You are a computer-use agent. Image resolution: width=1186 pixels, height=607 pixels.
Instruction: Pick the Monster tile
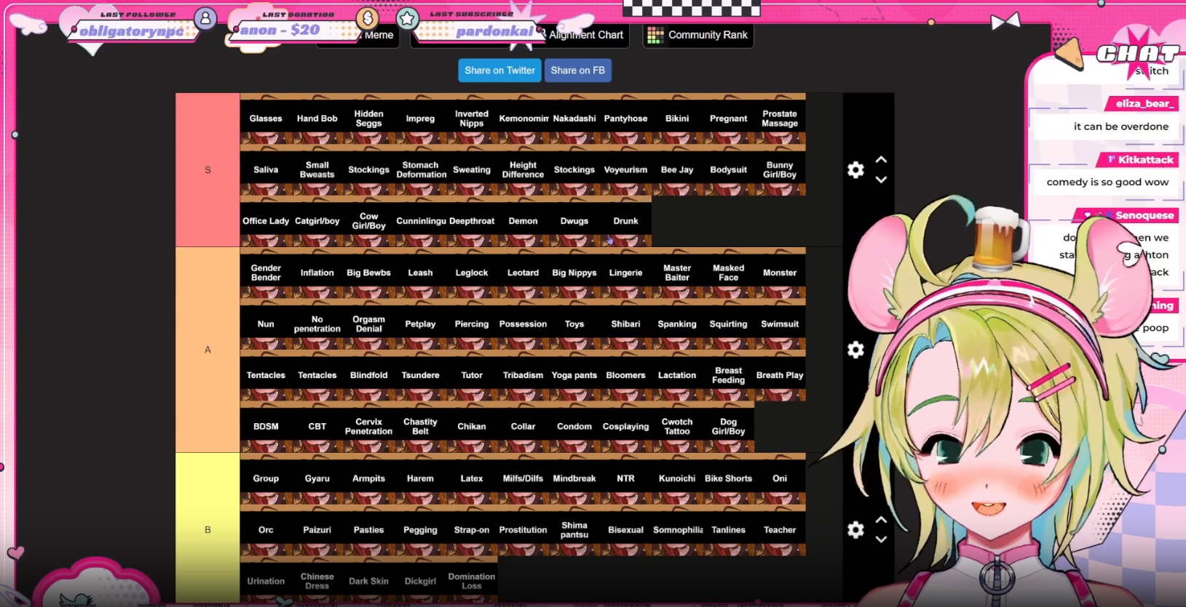[x=780, y=273]
